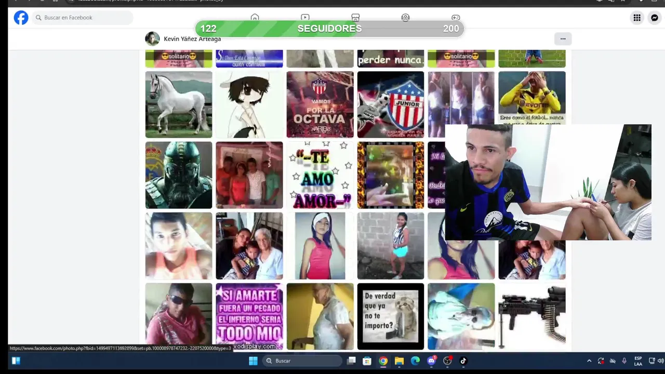
Task: Open the Facebook Gaming tab
Action: click(456, 18)
